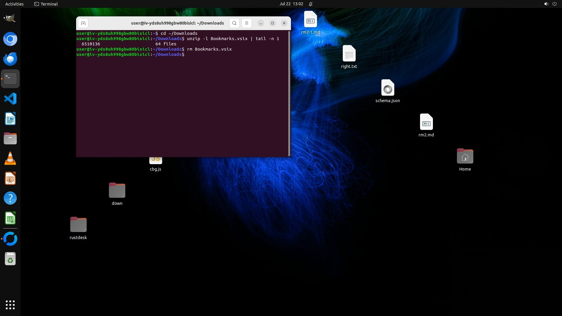
Task: Click the Terminal vertical scrollbar
Action: click(x=289, y=94)
